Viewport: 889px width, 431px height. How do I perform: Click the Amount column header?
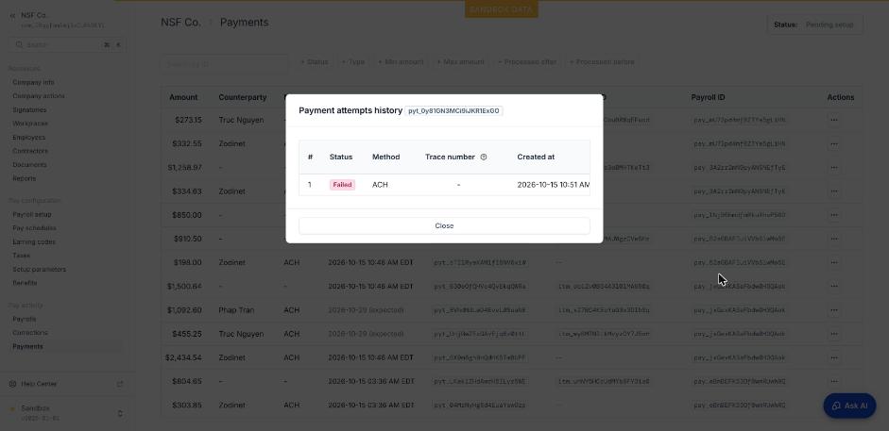point(183,97)
